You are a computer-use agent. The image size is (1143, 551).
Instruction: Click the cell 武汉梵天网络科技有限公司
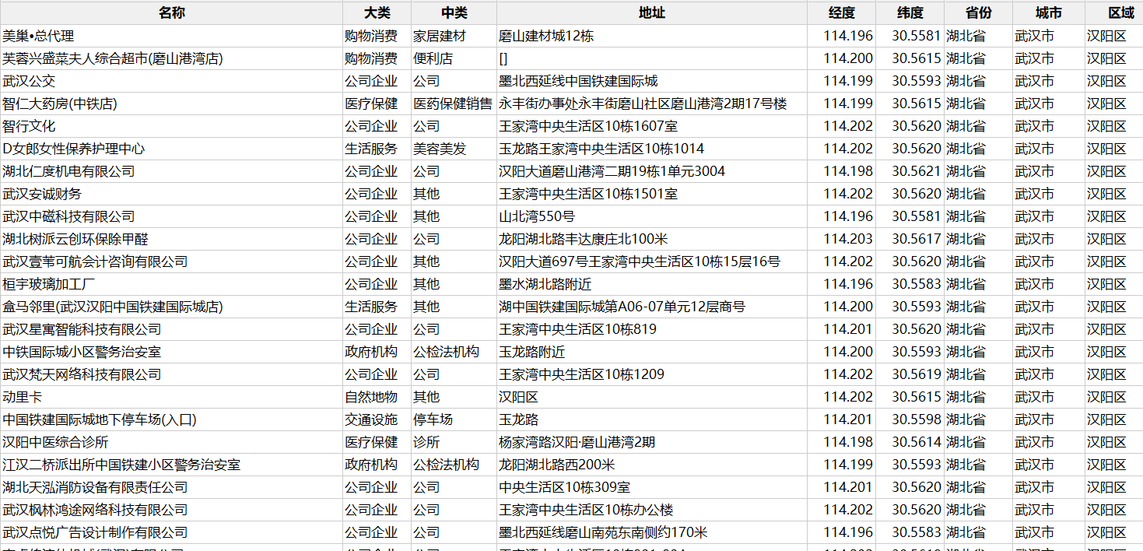pyautogui.click(x=171, y=374)
